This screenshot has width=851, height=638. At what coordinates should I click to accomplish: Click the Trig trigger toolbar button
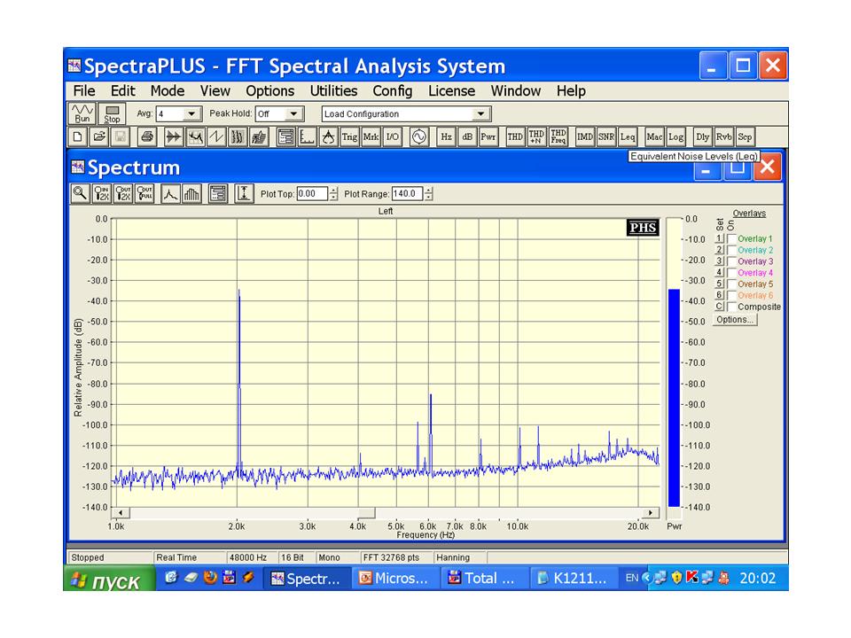coord(349,136)
